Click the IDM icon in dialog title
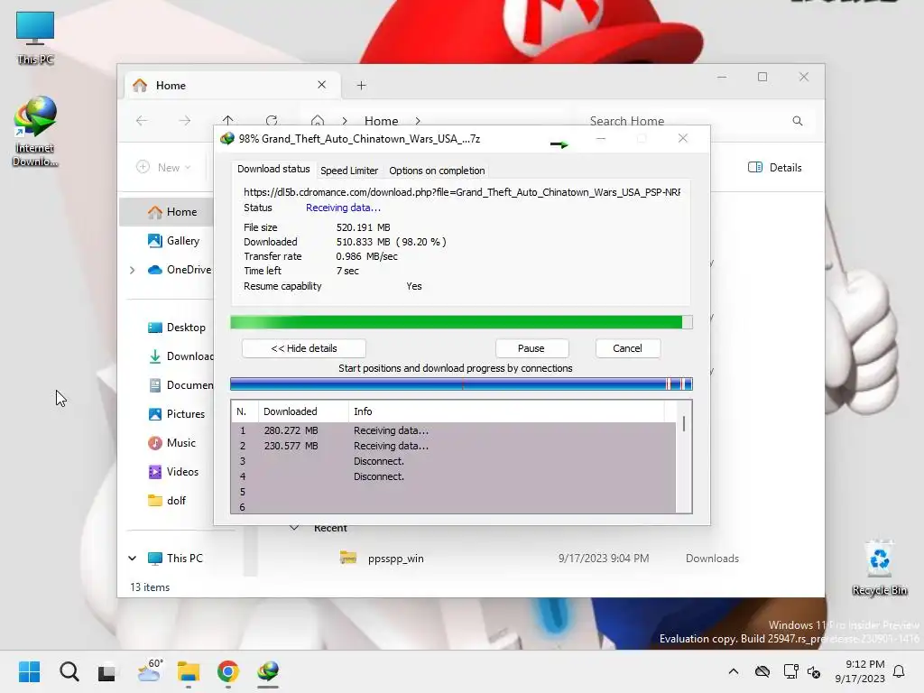 coord(226,139)
